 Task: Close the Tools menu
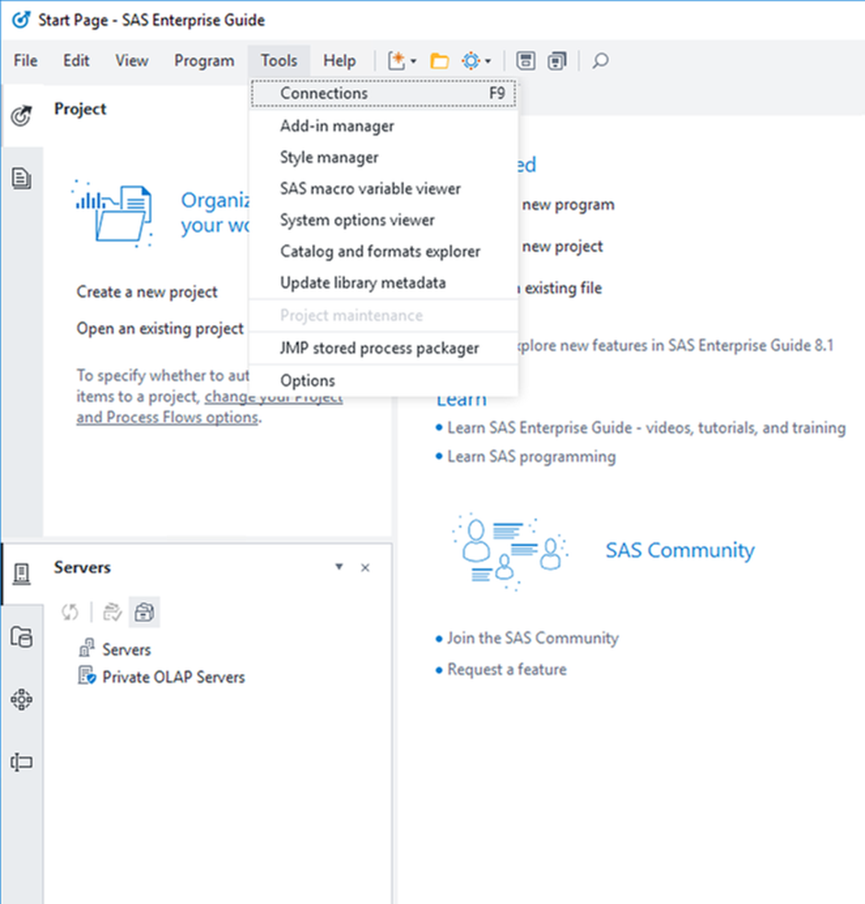(x=279, y=61)
